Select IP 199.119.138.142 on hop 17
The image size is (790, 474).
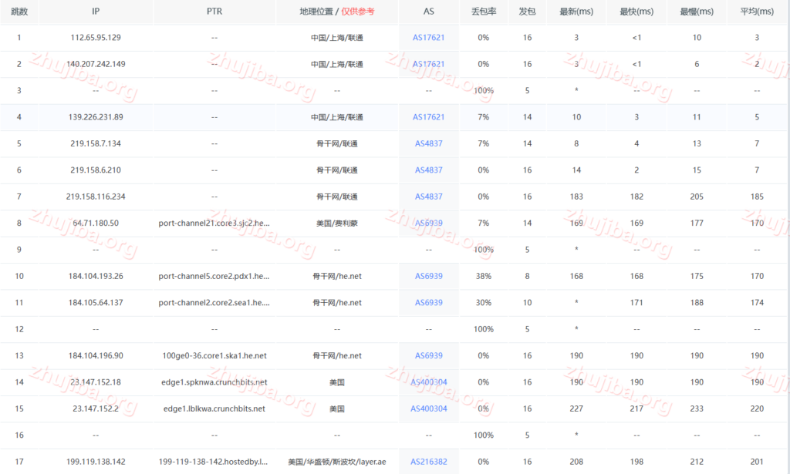click(x=94, y=462)
